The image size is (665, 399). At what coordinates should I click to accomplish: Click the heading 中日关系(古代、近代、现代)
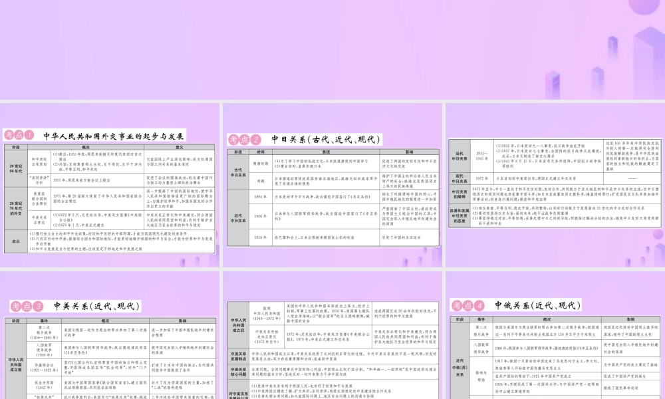coord(326,140)
